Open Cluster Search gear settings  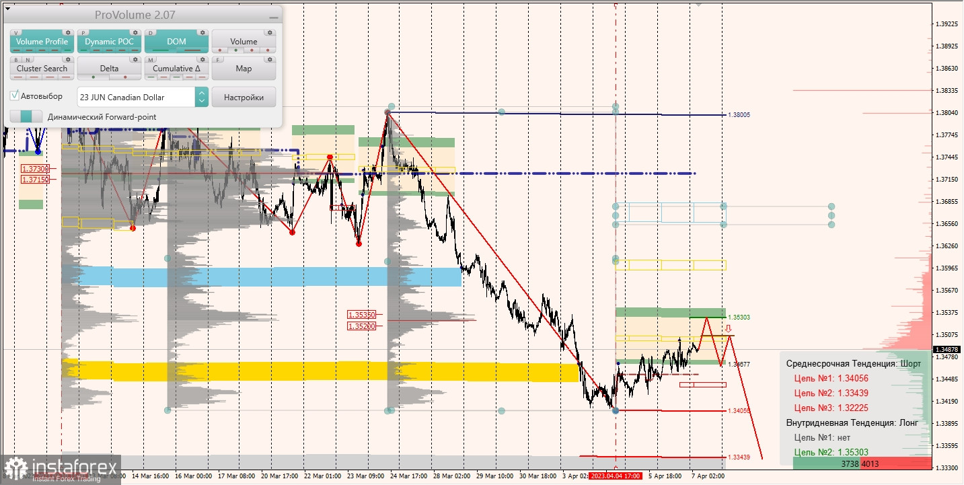coord(67,59)
